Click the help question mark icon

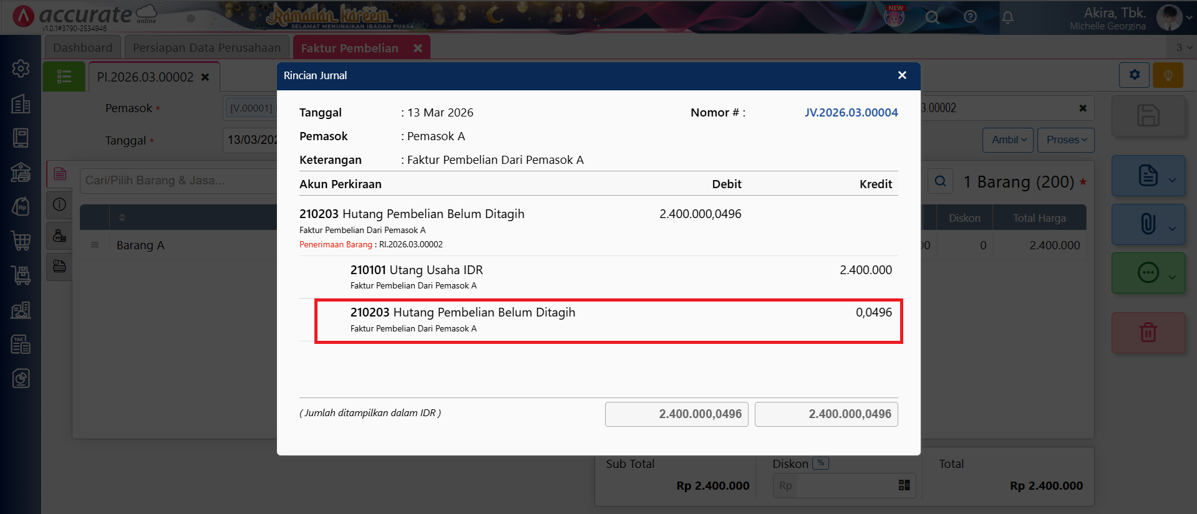(970, 17)
